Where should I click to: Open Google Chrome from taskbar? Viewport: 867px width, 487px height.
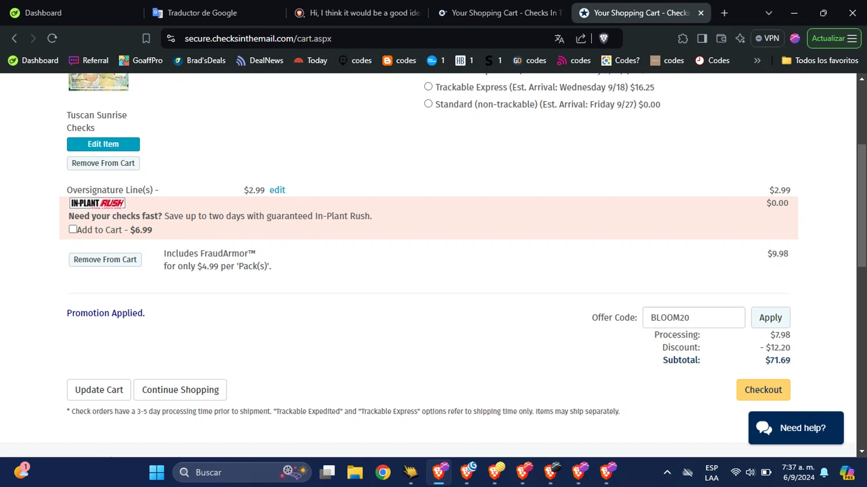point(383,473)
